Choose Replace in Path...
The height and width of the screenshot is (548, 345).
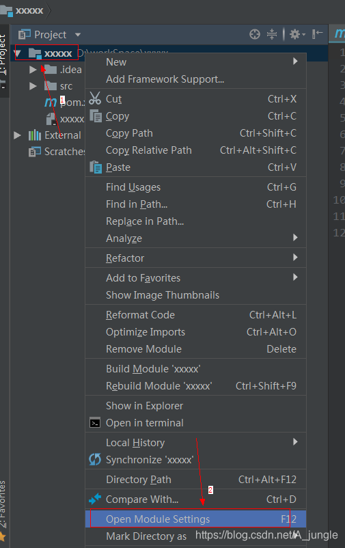click(x=196, y=221)
